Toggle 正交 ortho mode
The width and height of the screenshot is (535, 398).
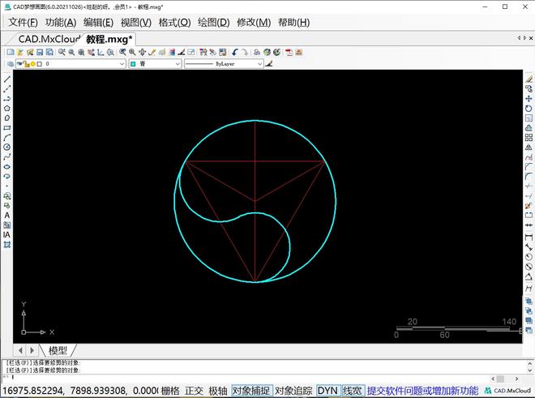(194, 391)
